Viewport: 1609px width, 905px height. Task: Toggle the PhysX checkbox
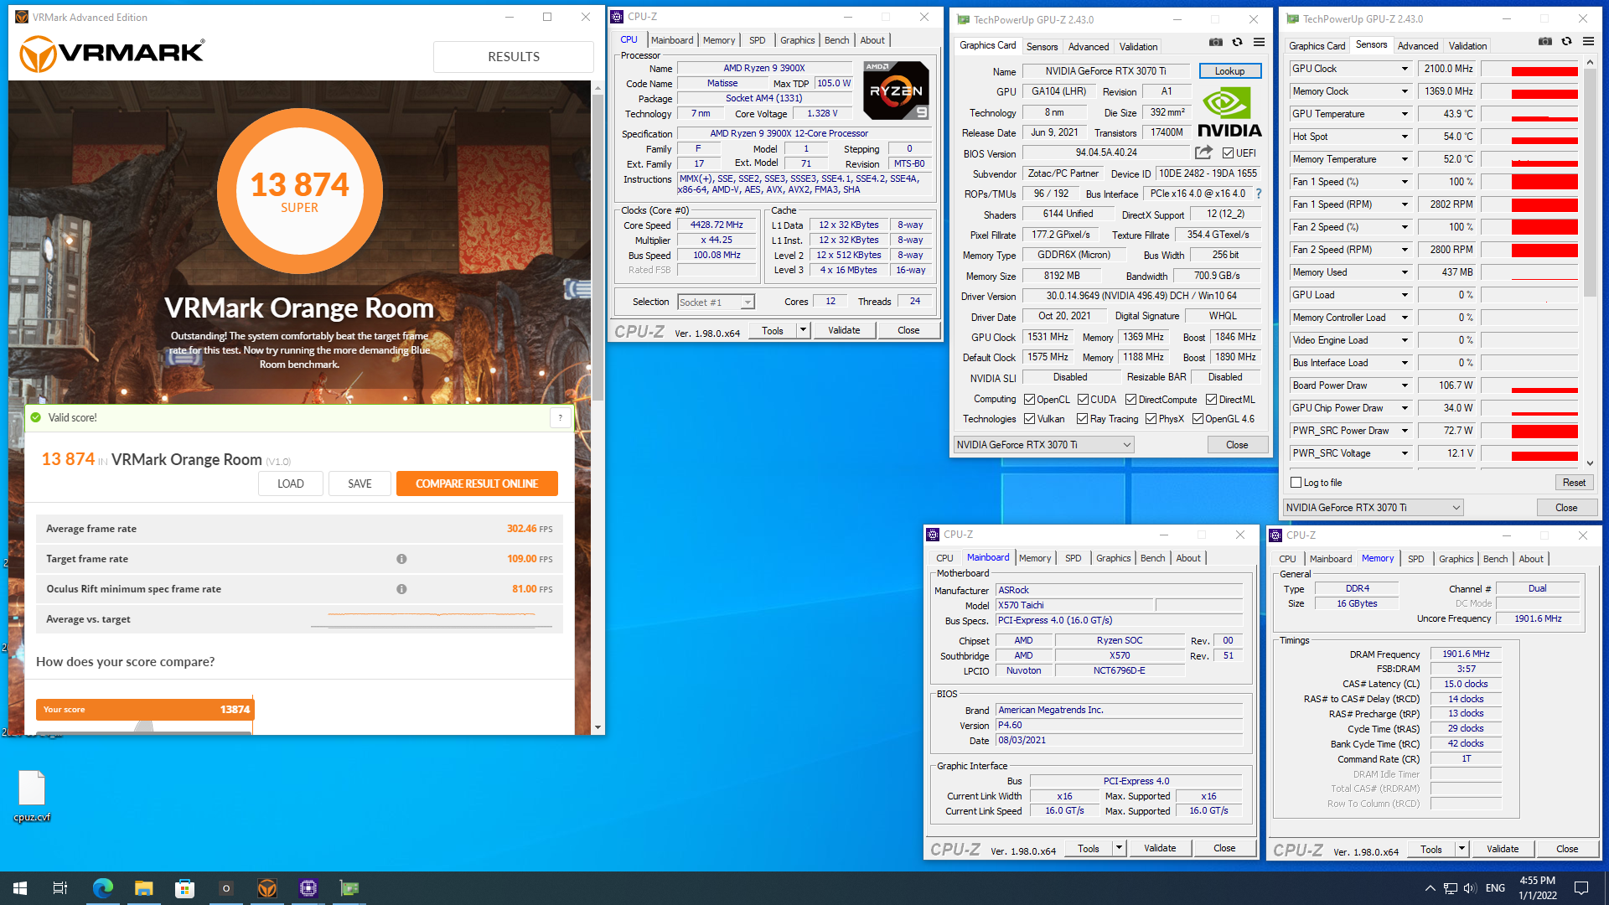coord(1151,419)
